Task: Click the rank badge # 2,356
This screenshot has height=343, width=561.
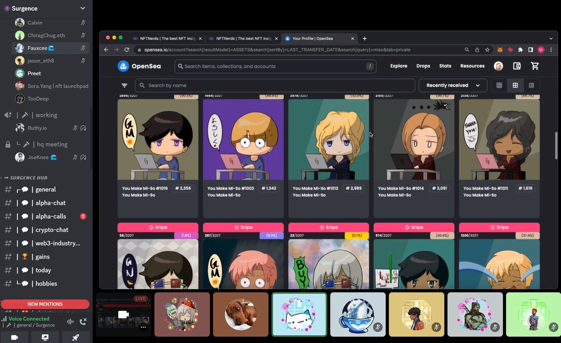Action: pos(184,188)
